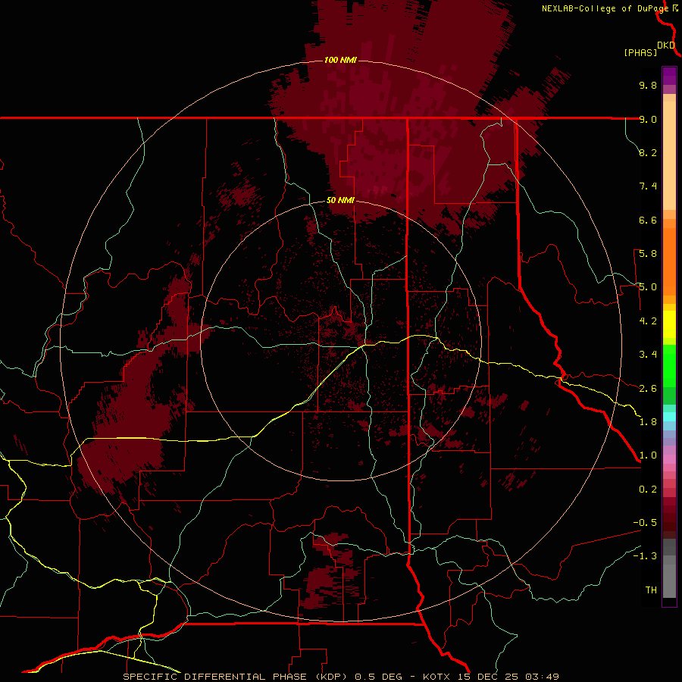Click the 9.0 value on the color scale

pos(648,119)
